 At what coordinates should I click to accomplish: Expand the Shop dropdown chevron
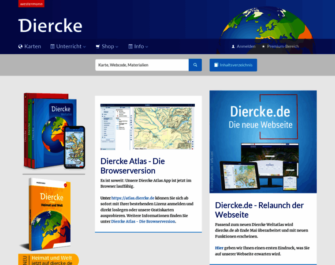tap(117, 47)
